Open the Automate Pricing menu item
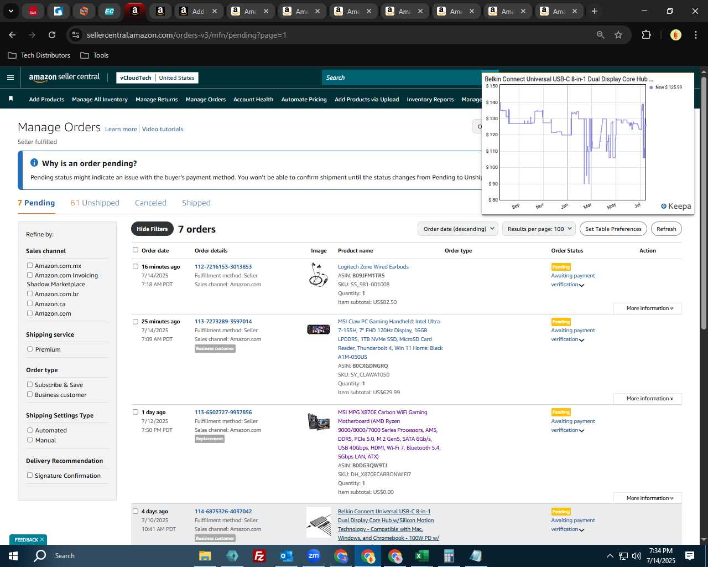 (304, 100)
